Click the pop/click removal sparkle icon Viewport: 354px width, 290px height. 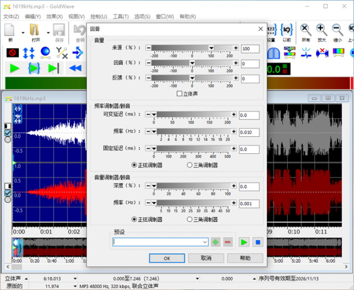coord(306,53)
